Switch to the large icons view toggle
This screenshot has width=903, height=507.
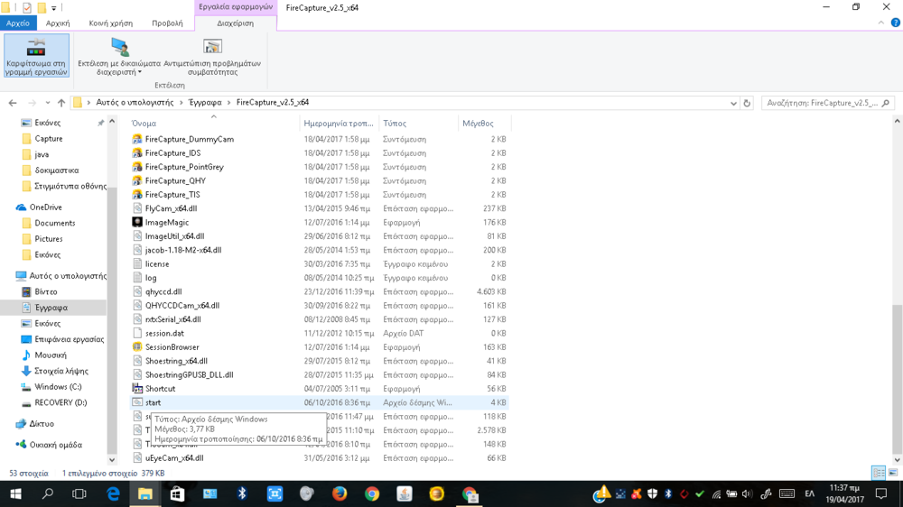893,473
